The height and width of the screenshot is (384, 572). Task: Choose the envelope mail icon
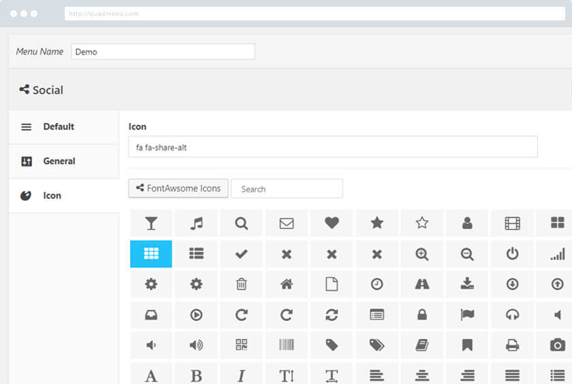(x=287, y=223)
